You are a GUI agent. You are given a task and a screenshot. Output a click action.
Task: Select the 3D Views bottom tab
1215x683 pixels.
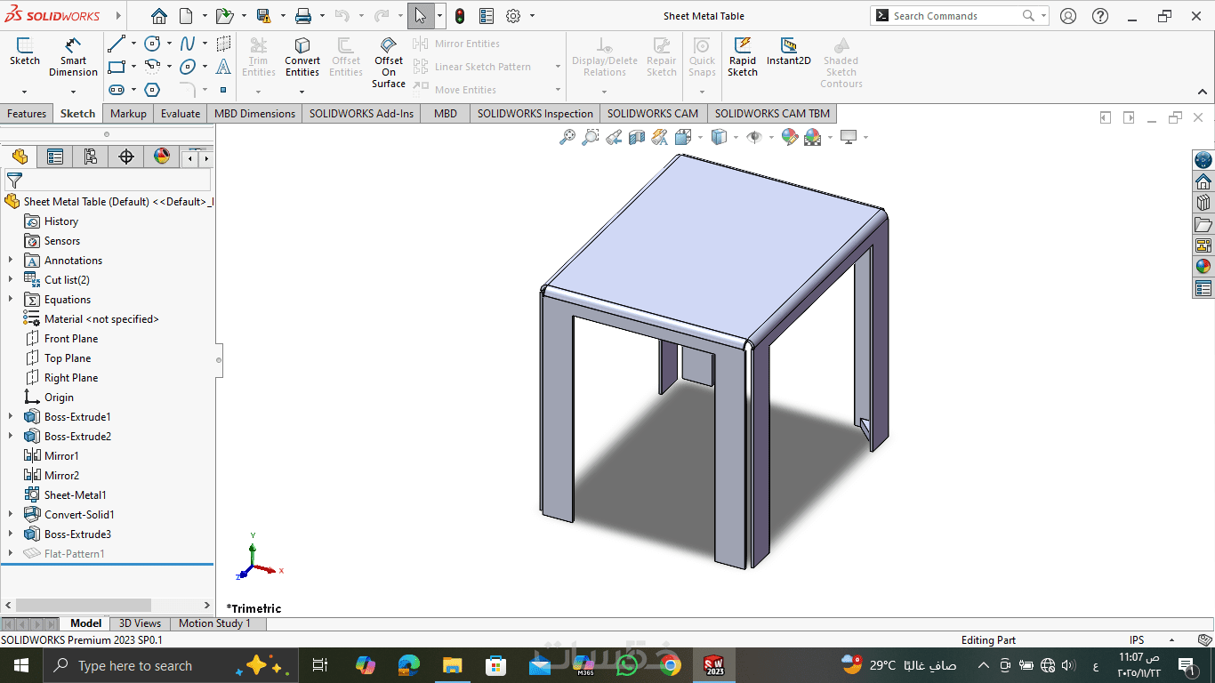click(x=140, y=623)
